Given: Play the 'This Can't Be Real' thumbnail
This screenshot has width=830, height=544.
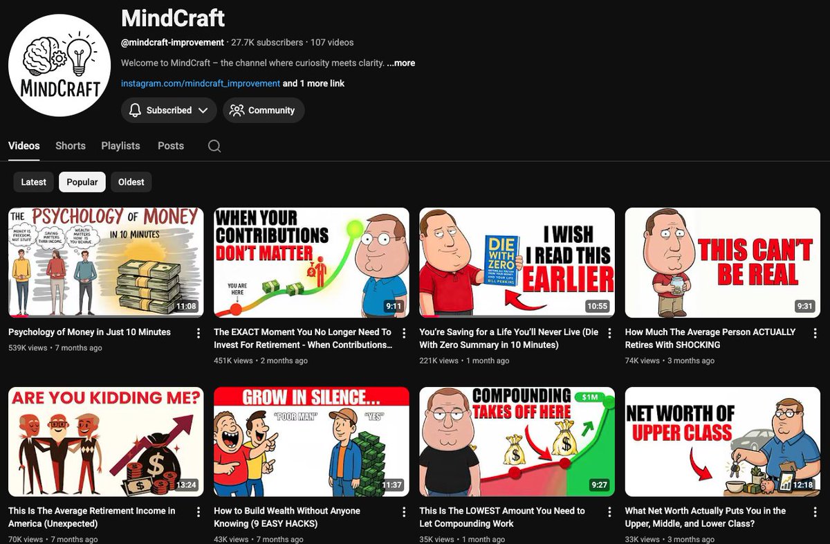Looking at the screenshot, I should tap(723, 262).
